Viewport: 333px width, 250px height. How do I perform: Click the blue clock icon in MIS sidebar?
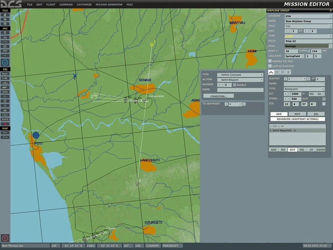click(x=5, y=62)
